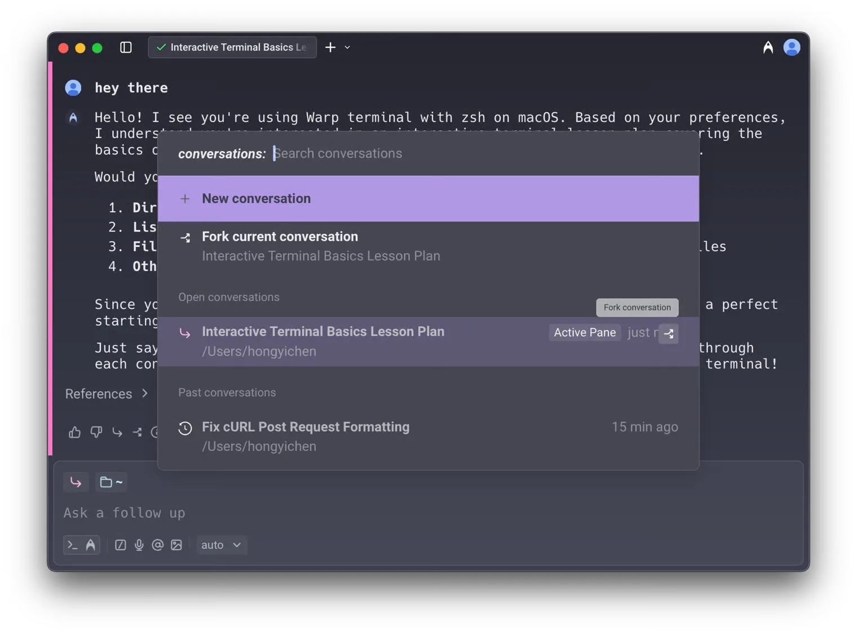Open the image attachment icon

tap(176, 545)
